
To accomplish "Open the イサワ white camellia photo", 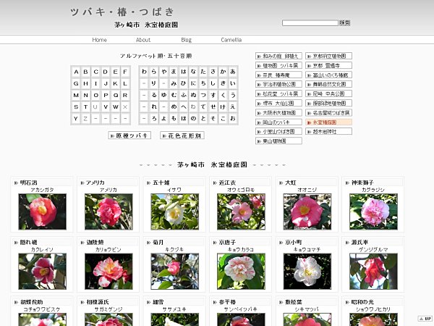I will (174, 212).
